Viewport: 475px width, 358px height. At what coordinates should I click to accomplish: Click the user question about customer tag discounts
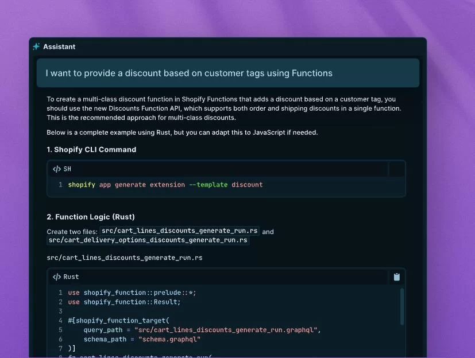(x=188, y=73)
